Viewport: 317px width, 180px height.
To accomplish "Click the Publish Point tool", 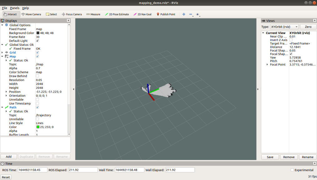I will coord(166,14).
